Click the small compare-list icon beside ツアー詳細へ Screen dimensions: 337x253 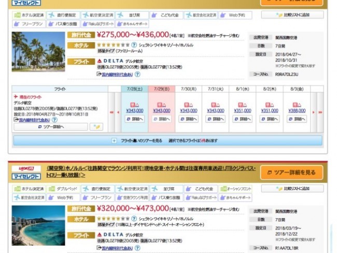click(x=96, y=127)
